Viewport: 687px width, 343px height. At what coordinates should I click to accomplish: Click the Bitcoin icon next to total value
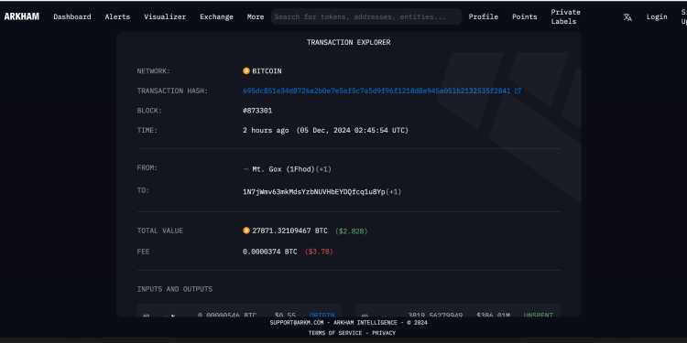pyautogui.click(x=246, y=230)
